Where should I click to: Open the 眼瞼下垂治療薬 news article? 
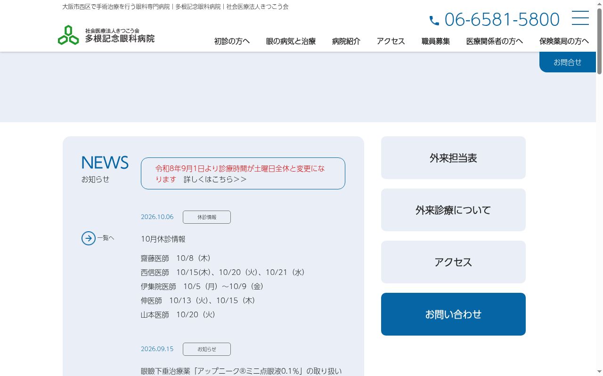(241, 371)
